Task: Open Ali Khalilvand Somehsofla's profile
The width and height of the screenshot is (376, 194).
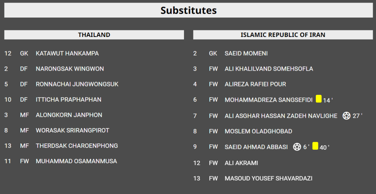Action: tap(269, 69)
